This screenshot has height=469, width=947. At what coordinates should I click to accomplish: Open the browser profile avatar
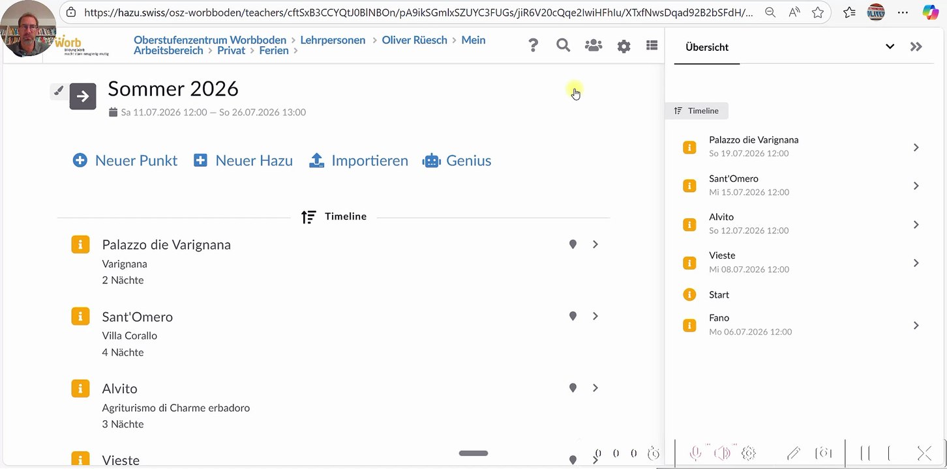pos(875,12)
